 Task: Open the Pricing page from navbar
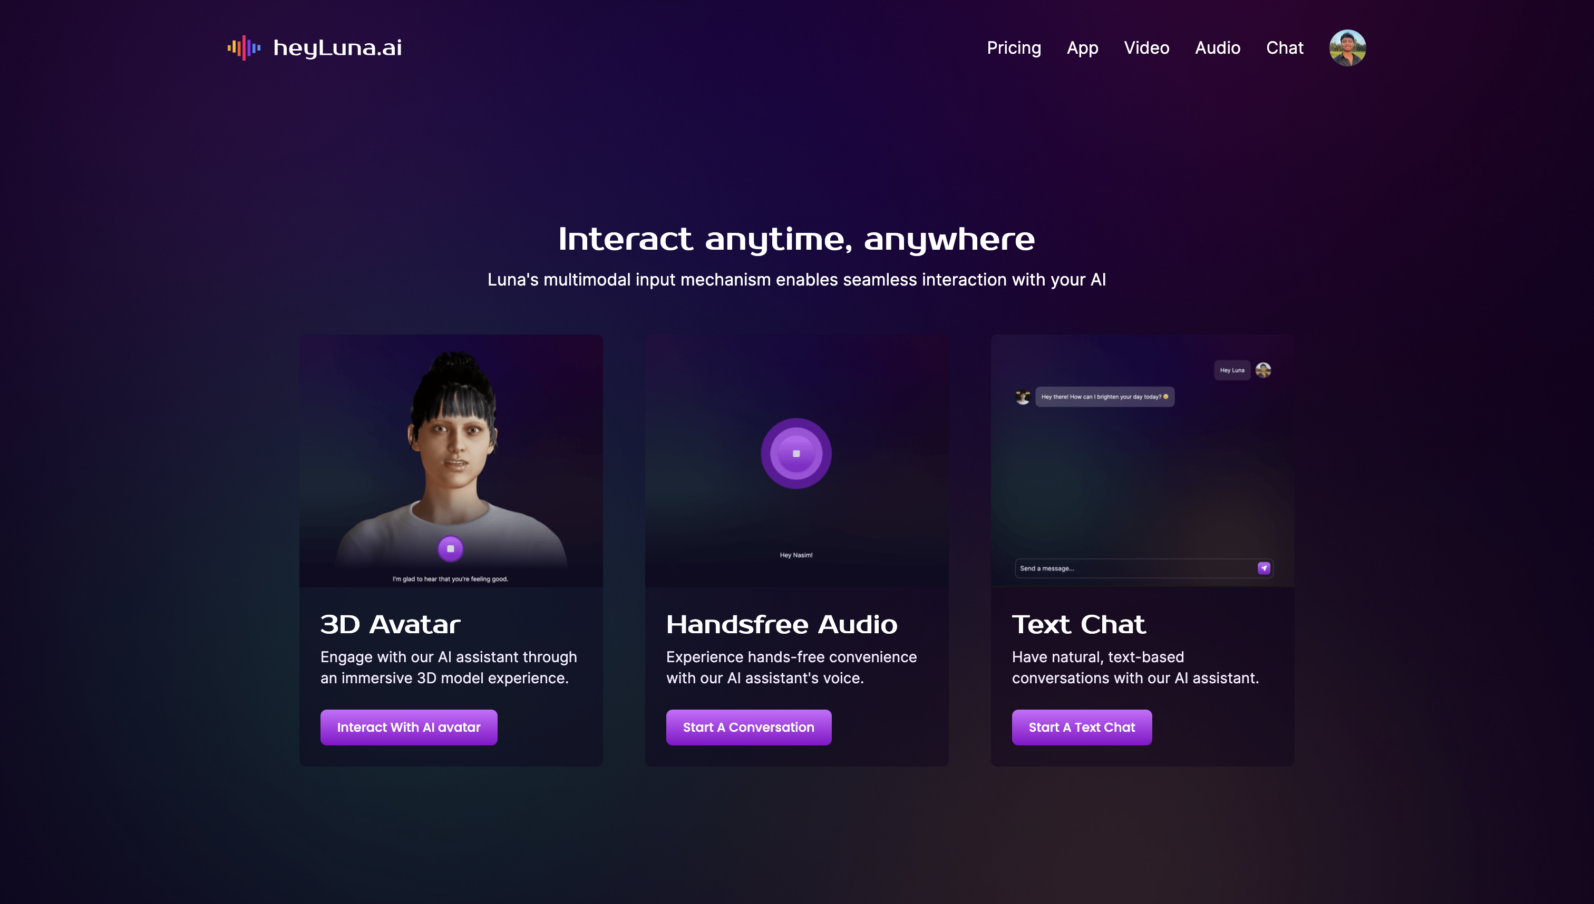pyautogui.click(x=1014, y=48)
